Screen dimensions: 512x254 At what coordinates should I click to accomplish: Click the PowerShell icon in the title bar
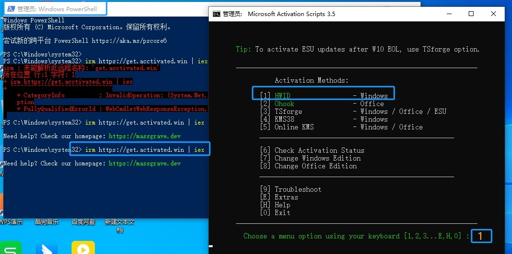(11, 9)
